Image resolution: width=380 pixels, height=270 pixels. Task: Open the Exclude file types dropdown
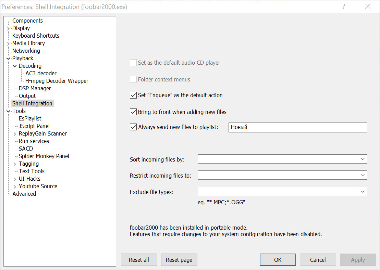coord(363,192)
